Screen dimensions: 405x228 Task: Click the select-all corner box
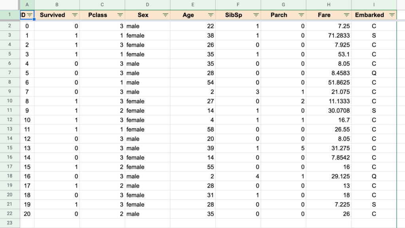(x=10, y=5)
